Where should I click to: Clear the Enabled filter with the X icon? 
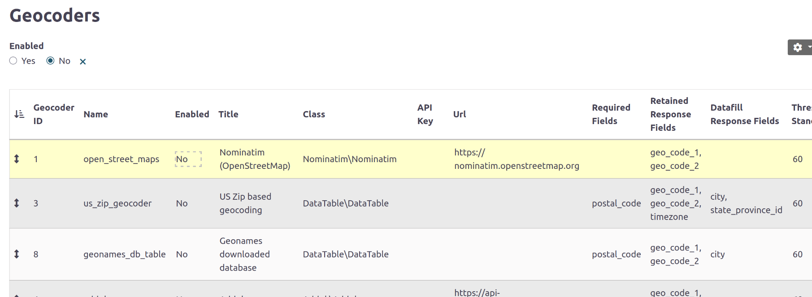pos(83,61)
